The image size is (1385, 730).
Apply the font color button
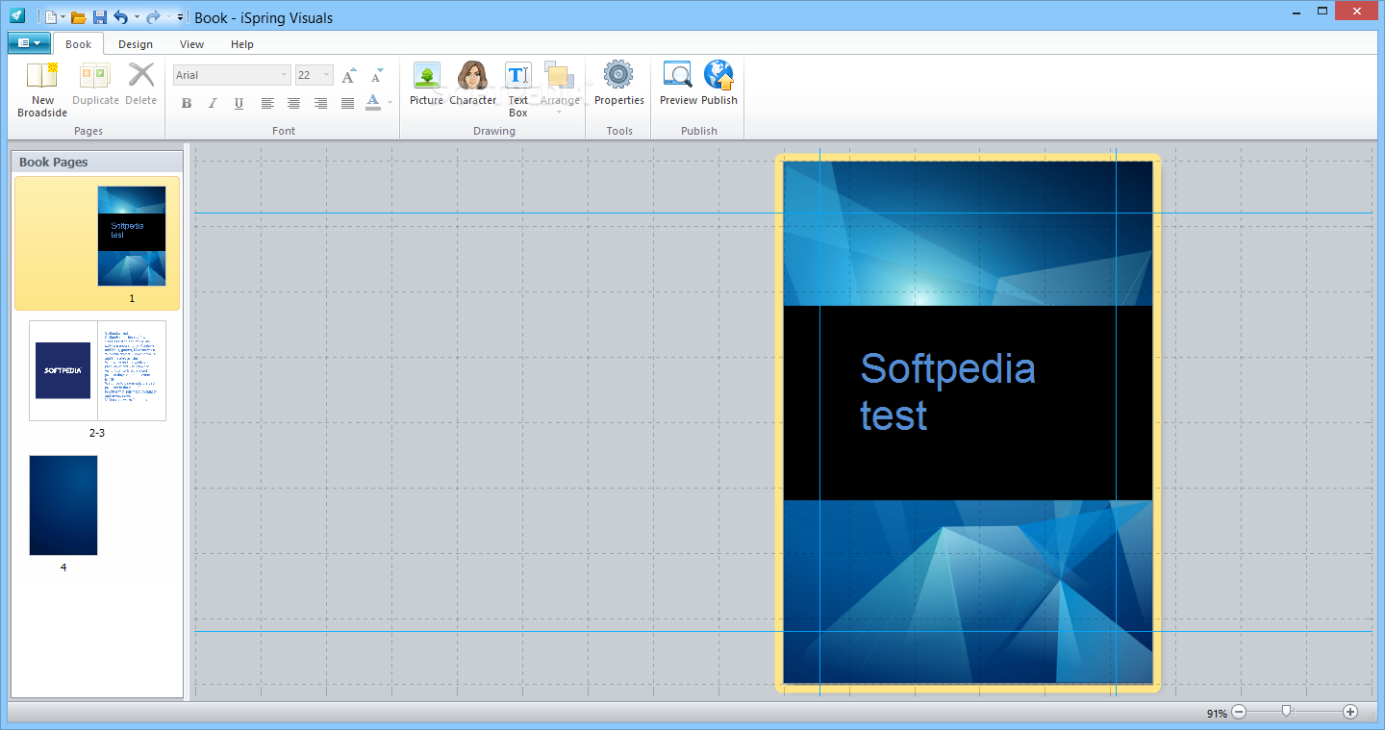(x=373, y=103)
